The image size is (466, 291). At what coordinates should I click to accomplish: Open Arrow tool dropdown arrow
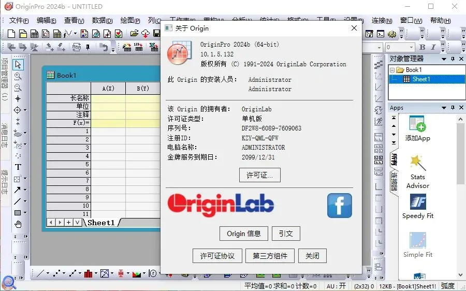pyautogui.click(x=25, y=190)
